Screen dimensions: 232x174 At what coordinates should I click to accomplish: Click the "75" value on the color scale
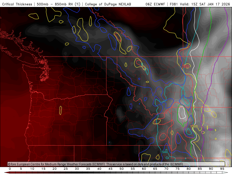click(177, 169)
